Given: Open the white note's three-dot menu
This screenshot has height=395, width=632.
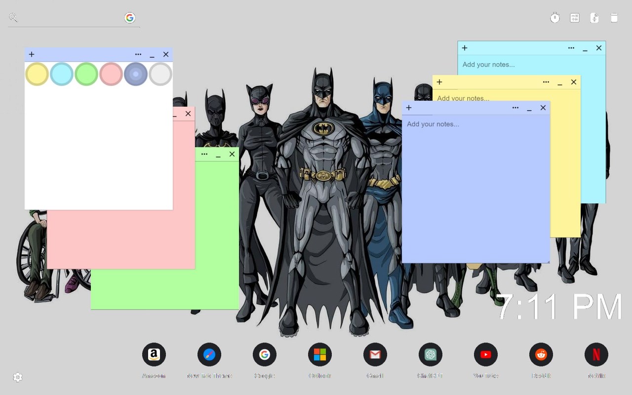Looking at the screenshot, I should click(138, 54).
